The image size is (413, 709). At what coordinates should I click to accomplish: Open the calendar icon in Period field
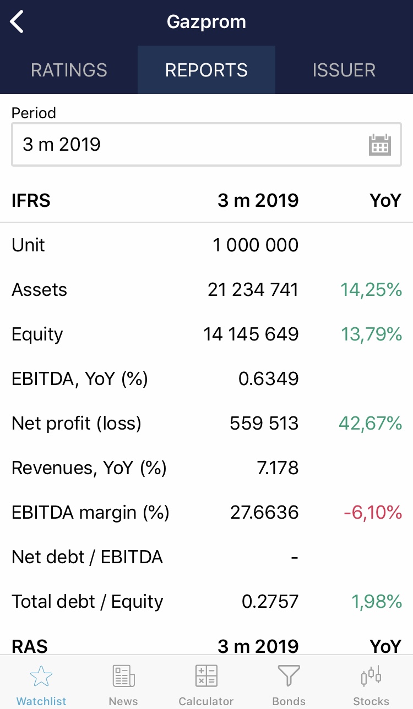(379, 145)
